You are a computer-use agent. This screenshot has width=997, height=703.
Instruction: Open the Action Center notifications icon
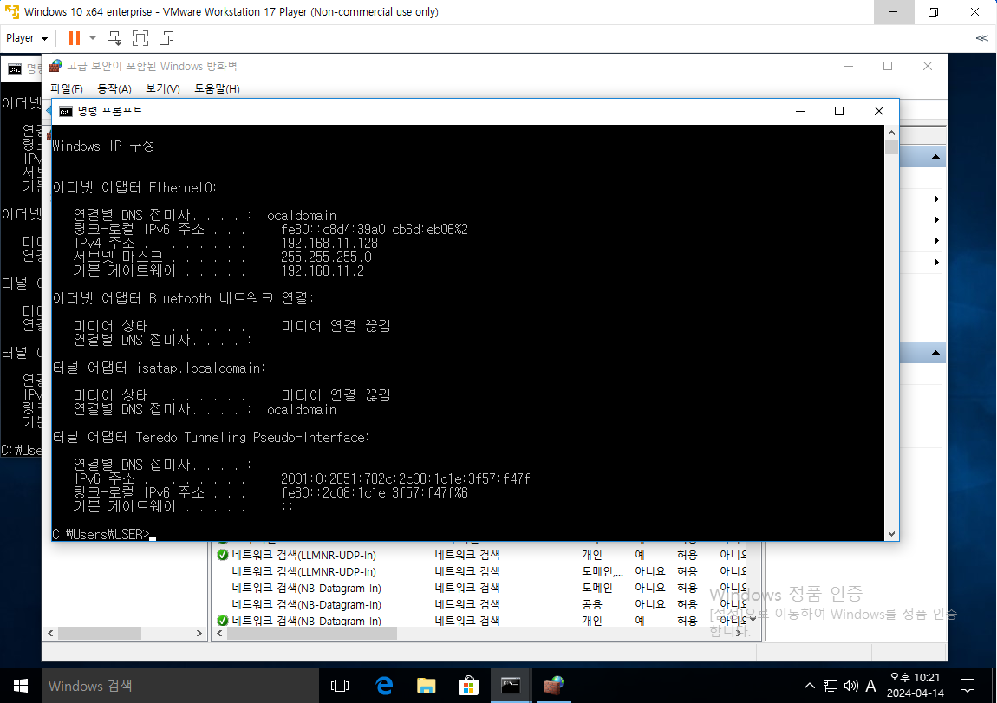coord(968,686)
